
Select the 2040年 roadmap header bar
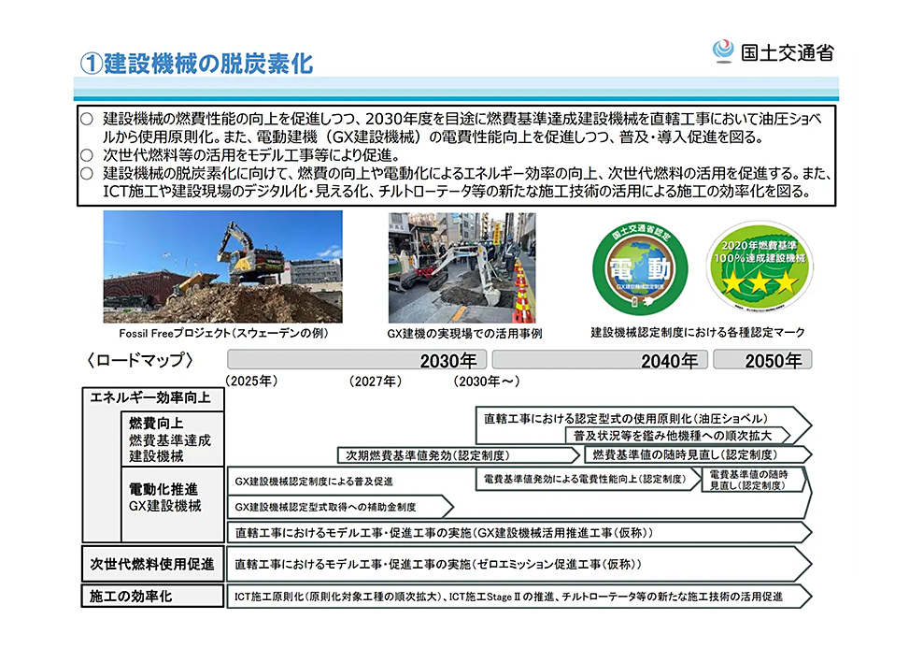click(599, 360)
